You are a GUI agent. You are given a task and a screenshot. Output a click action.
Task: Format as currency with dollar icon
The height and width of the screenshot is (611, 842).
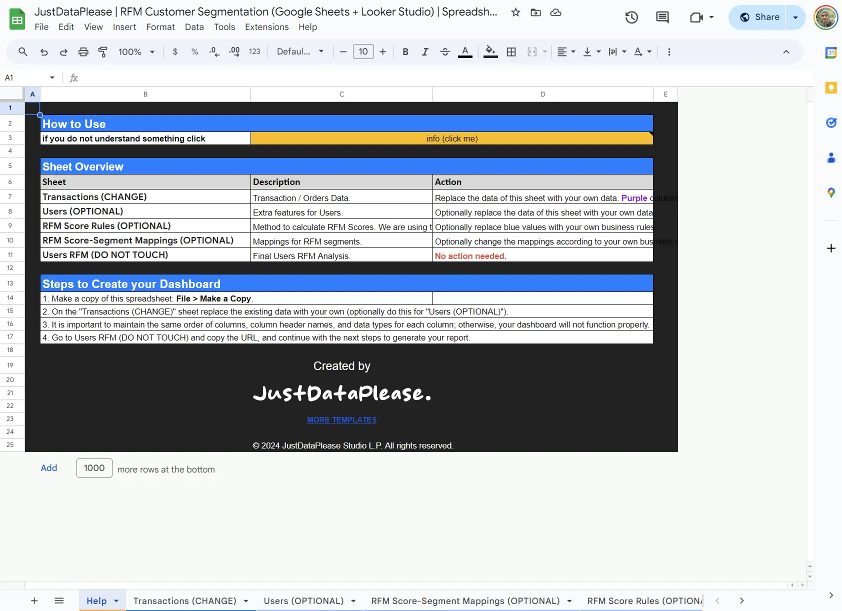(x=175, y=51)
